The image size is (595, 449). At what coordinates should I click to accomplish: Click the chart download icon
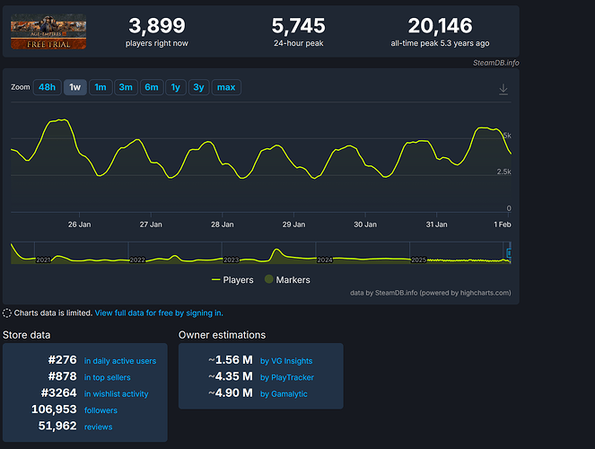tap(503, 89)
